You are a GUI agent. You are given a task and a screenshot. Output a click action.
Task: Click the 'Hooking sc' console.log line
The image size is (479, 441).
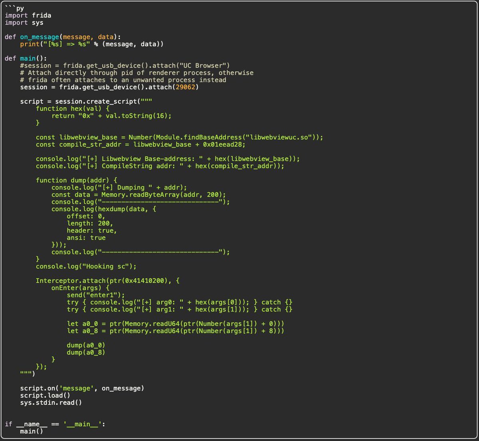tap(86, 266)
